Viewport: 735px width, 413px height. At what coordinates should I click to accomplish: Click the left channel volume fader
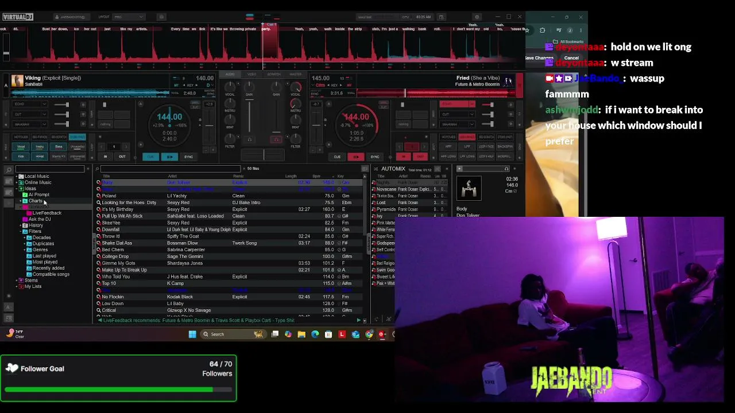pyautogui.click(x=249, y=115)
